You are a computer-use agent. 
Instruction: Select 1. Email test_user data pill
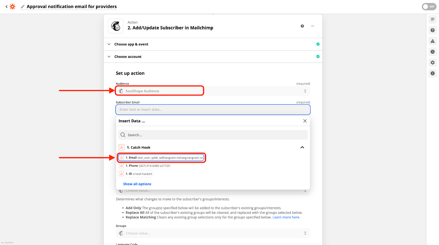tap(161, 158)
